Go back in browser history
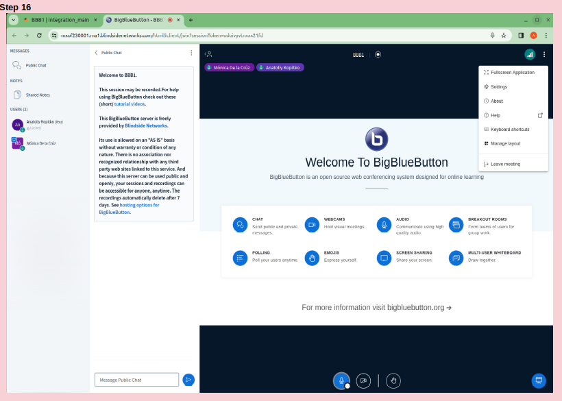Image resolution: width=562 pixels, height=401 pixels. (14, 35)
